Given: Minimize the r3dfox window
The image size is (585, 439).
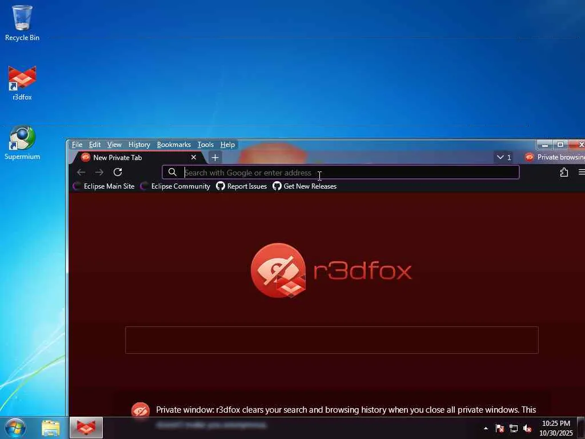Looking at the screenshot, I should [x=544, y=145].
